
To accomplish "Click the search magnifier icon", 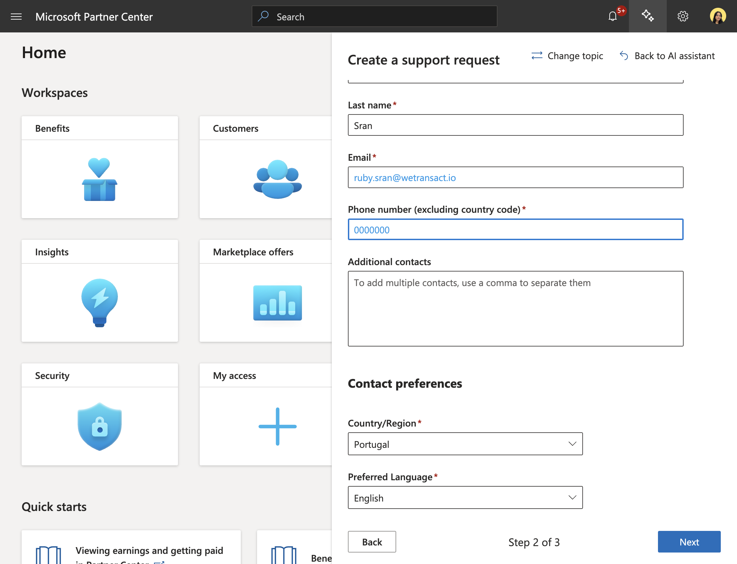I will coord(263,16).
